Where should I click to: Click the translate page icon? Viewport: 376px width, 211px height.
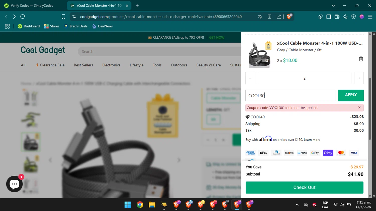[260, 17]
